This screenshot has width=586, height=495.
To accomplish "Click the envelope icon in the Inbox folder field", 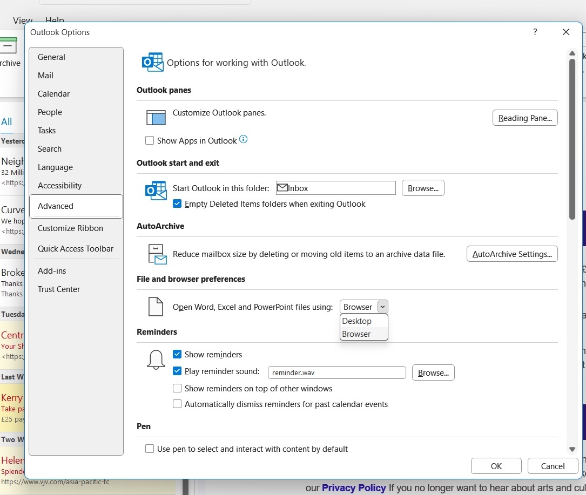I will tap(282, 187).
